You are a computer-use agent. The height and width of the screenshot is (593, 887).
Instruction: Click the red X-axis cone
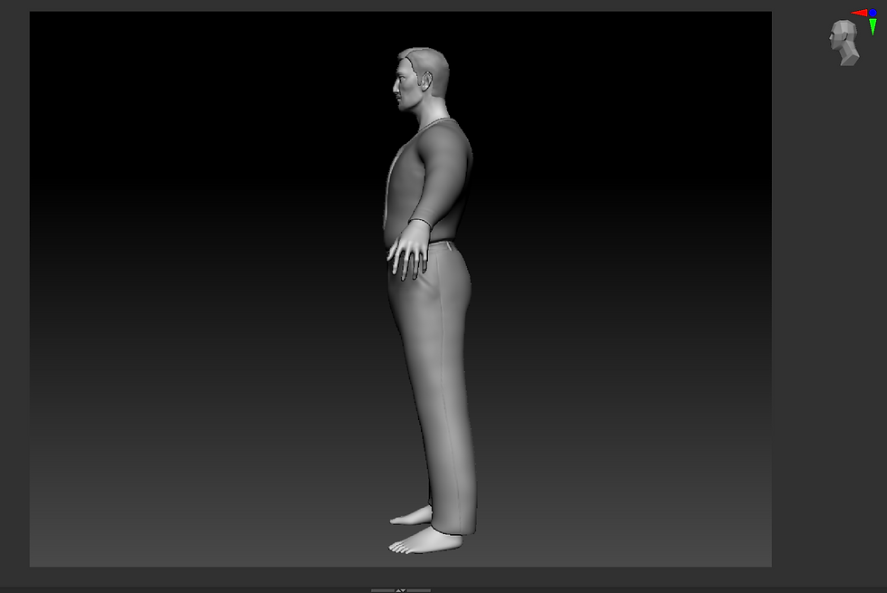pos(859,13)
